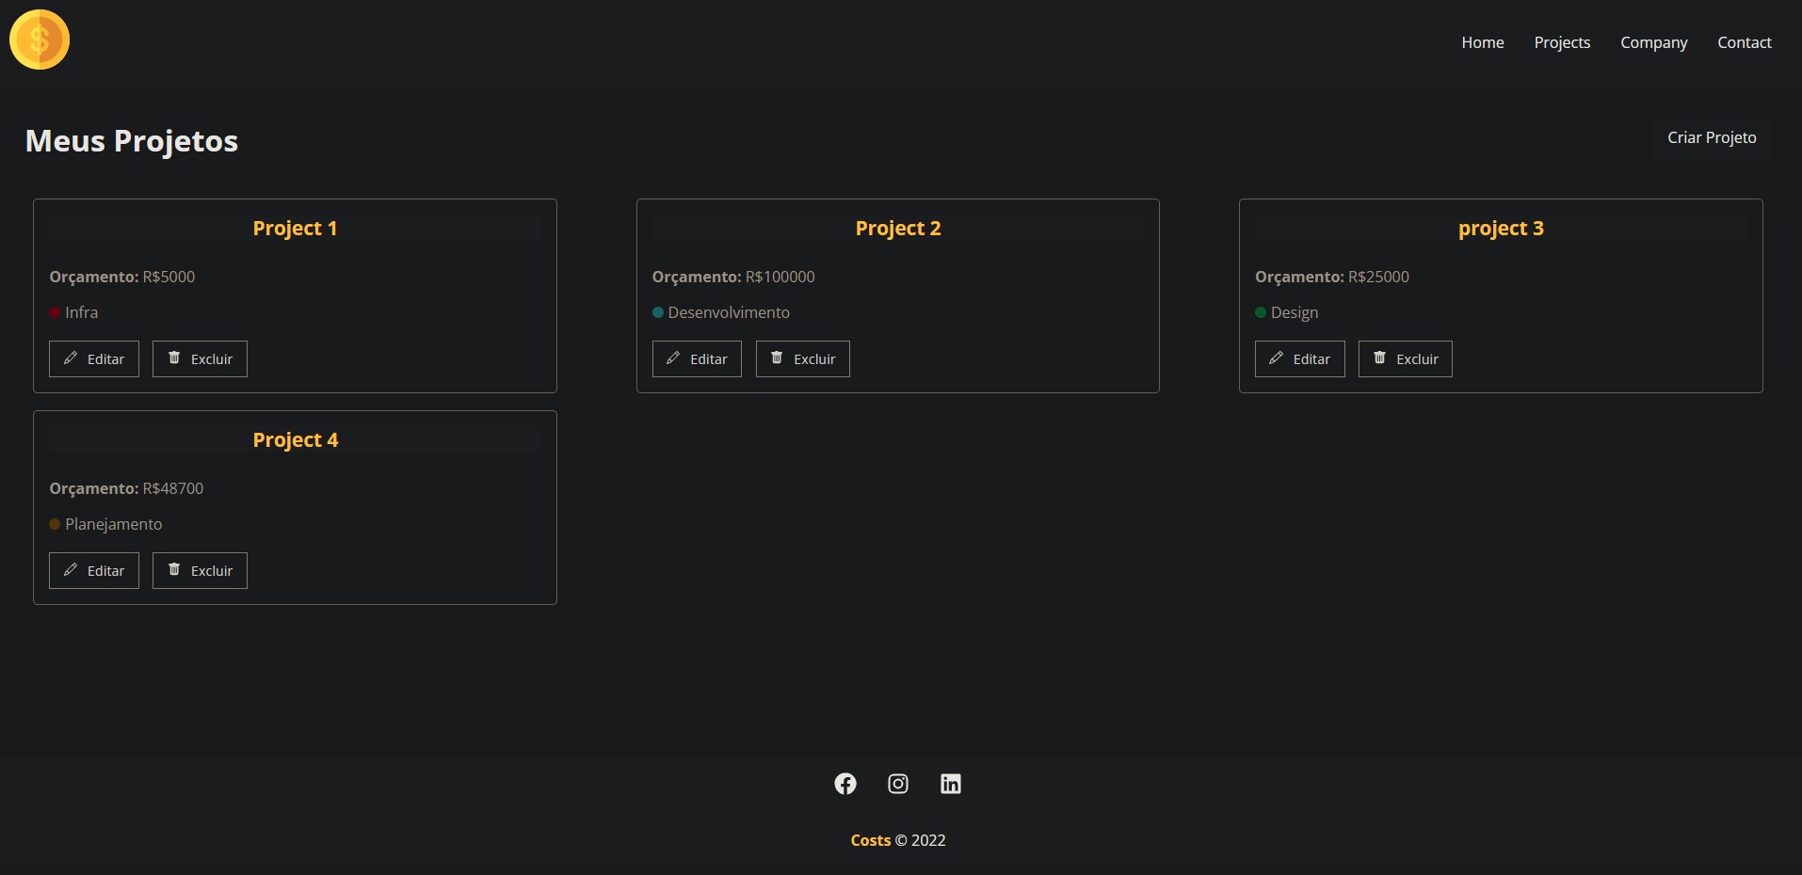1802x875 pixels.
Task: Open the LinkedIn icon in footer
Action: [951, 784]
